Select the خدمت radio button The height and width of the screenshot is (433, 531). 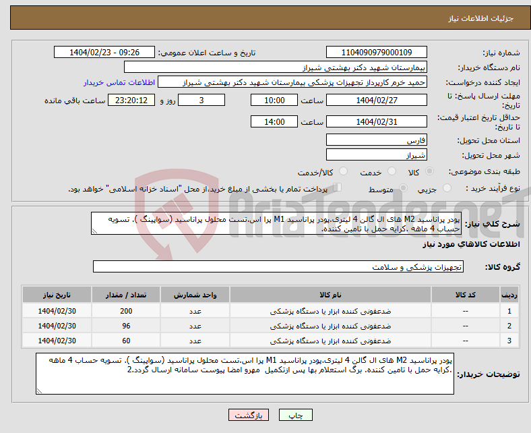click(392, 171)
